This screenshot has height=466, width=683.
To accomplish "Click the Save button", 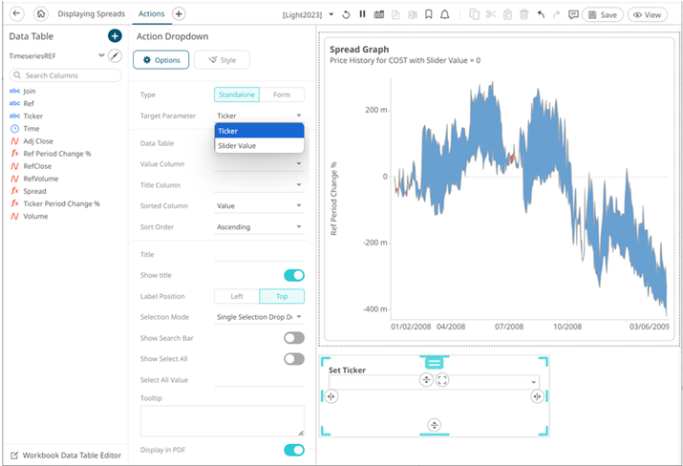I will pyautogui.click(x=602, y=14).
